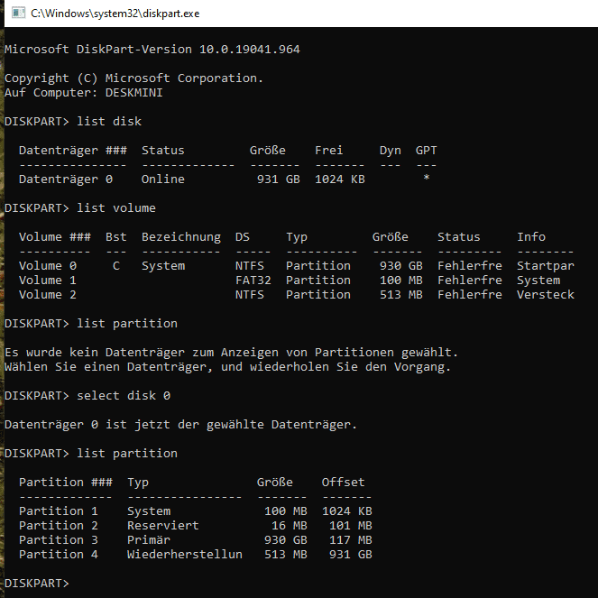Viewport: 598px width, 598px height.
Task: Click the 'list volume' command line
Action: (x=80, y=207)
